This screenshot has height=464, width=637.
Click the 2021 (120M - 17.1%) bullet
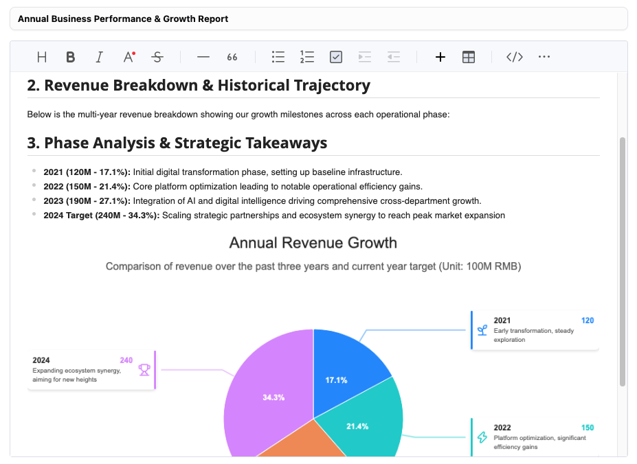223,172
